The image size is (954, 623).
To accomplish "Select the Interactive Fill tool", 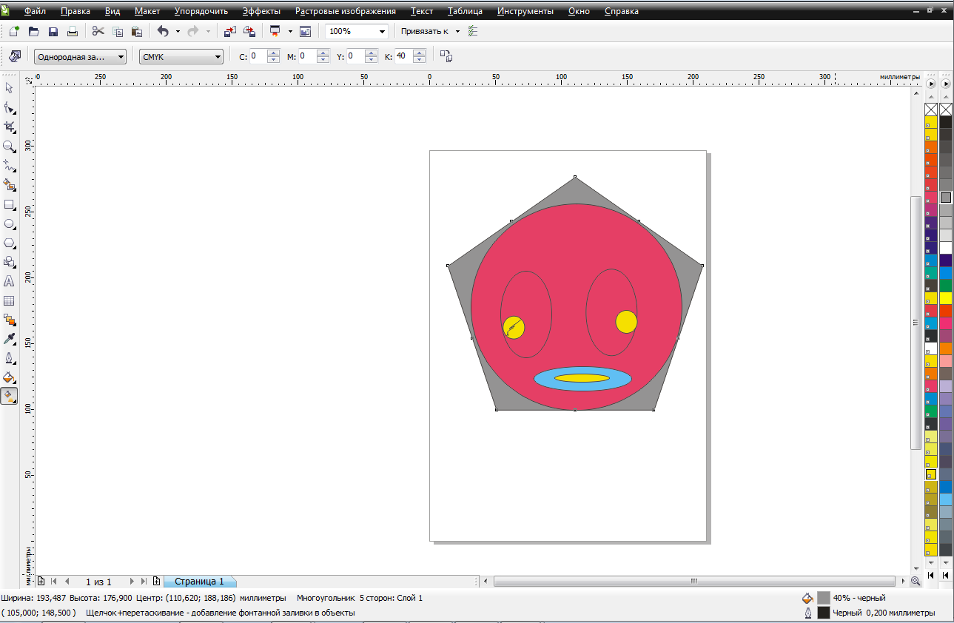I will (10, 397).
